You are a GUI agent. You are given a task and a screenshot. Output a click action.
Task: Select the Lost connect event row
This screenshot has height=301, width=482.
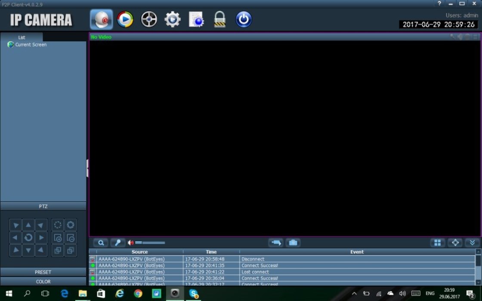click(282, 272)
